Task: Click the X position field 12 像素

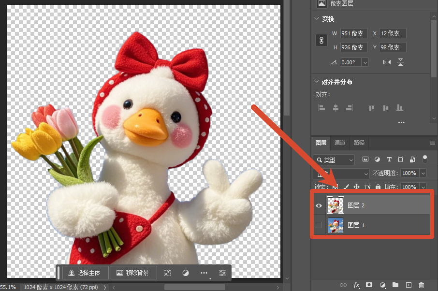Action: click(x=393, y=33)
